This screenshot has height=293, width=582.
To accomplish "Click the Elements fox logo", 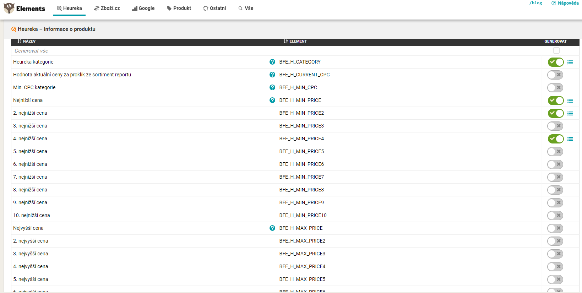I will point(9,8).
